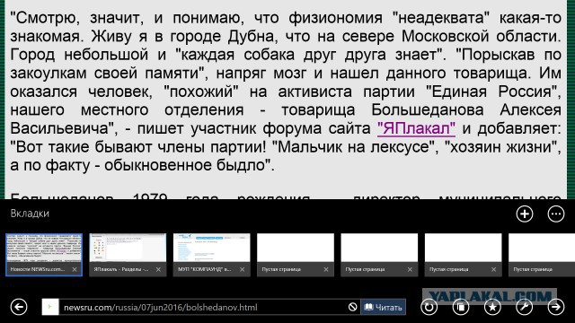Click the ЯПлакалъ tab thumbnail preview
The image size is (575, 323).
pyautogui.click(x=128, y=248)
